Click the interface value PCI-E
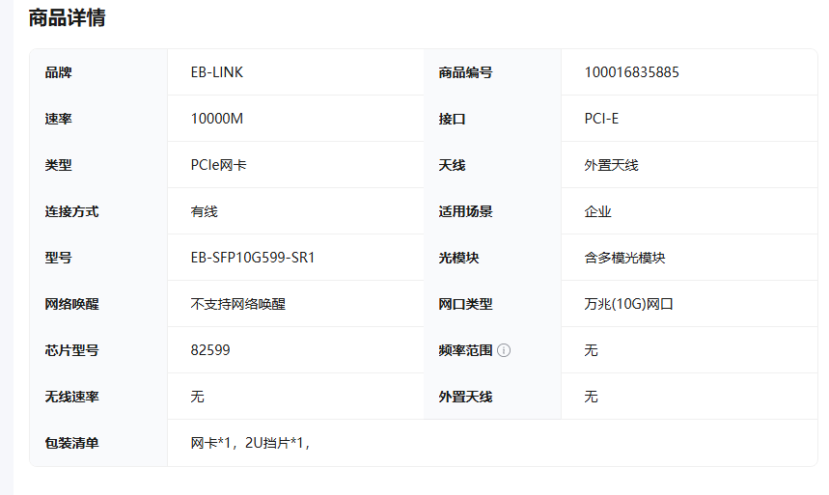 pyautogui.click(x=601, y=119)
